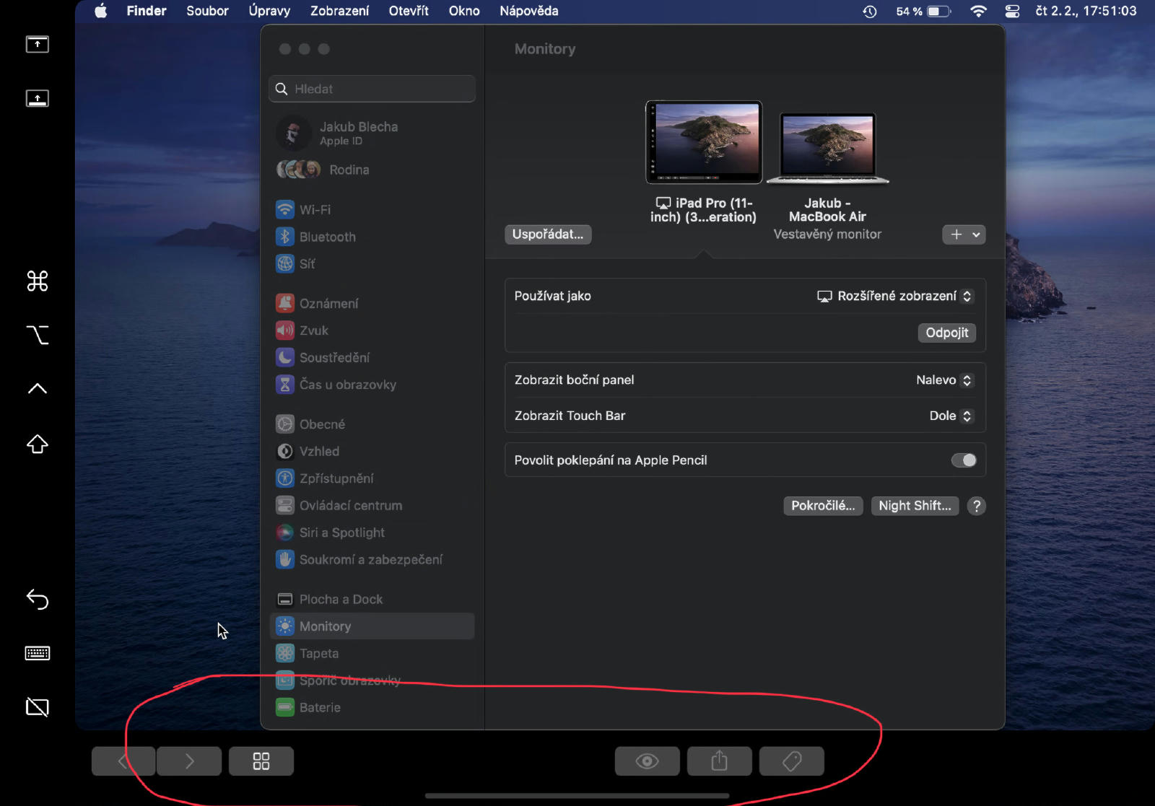Screen dimensions: 1155x806
Task: Tap the Share button in the Touch Bar
Action: (x=720, y=761)
